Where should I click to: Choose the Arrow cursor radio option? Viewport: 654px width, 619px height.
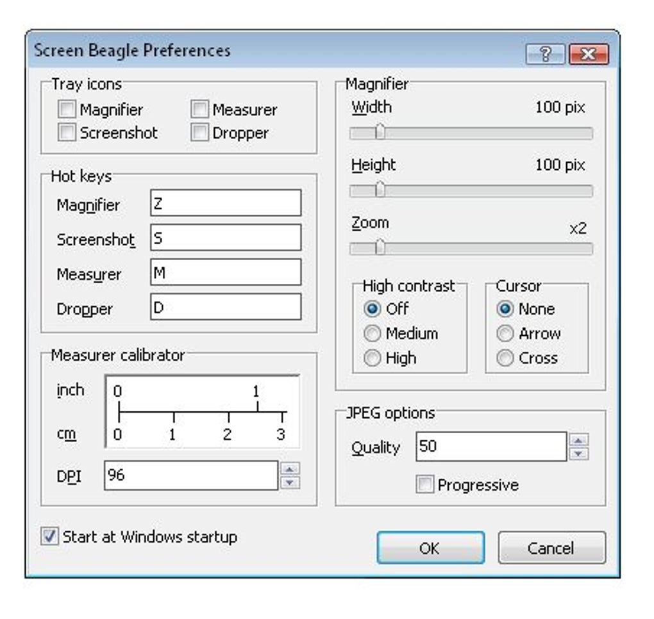(x=505, y=334)
